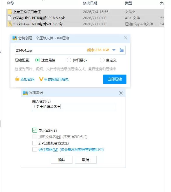Expand the save path dropdown arrow
This screenshot has height=192, width=171.
pyautogui.click(x=114, y=50)
